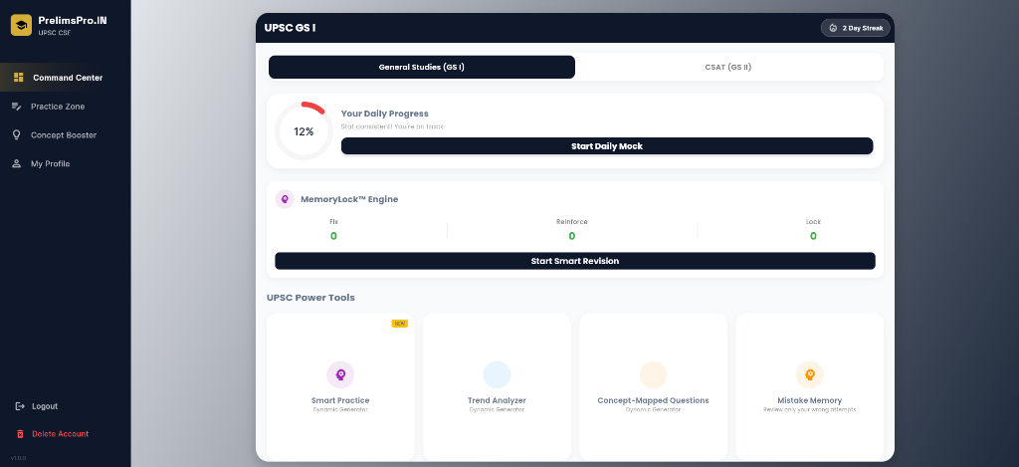Click the MemoryLock Engine purple icon
Screen dimensions: 1019x467
(x=285, y=199)
